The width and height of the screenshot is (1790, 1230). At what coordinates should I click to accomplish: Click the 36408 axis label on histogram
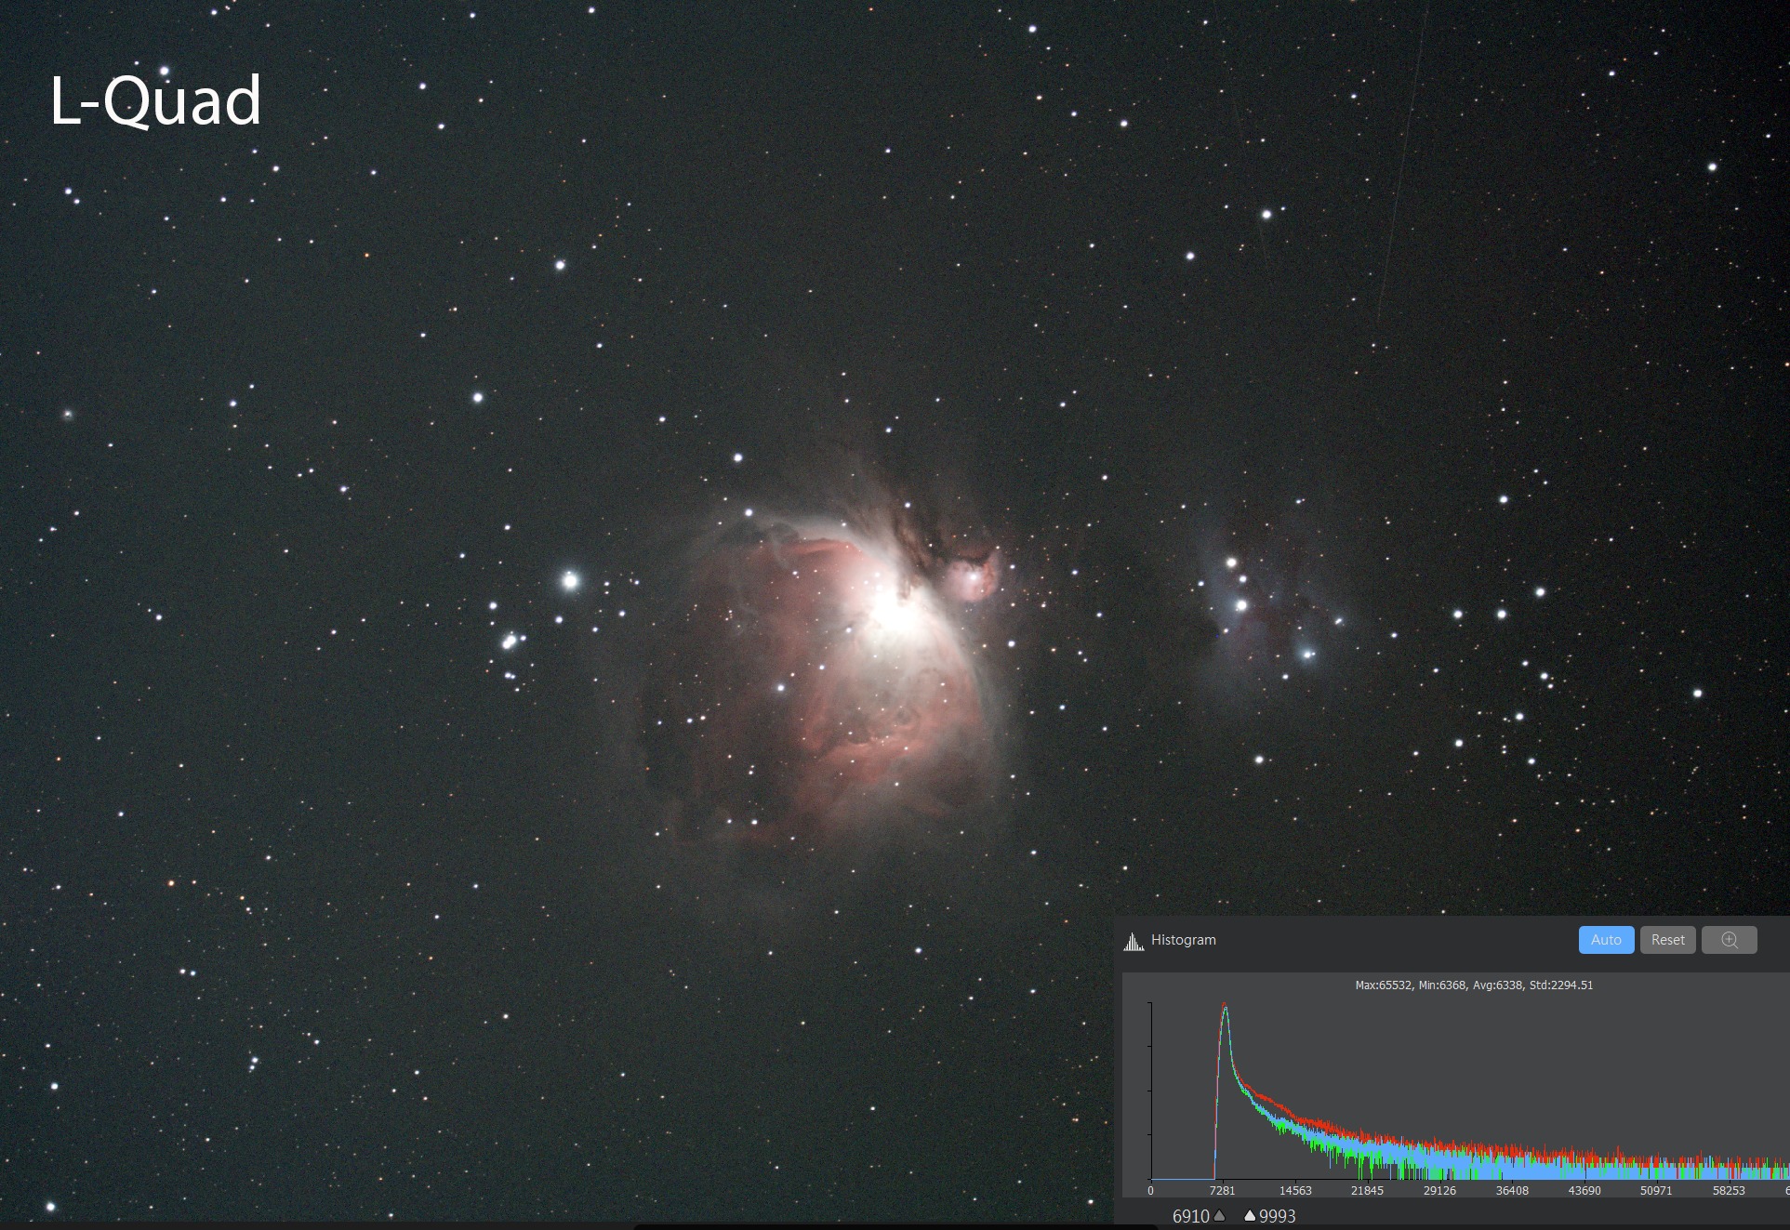tap(1512, 1191)
